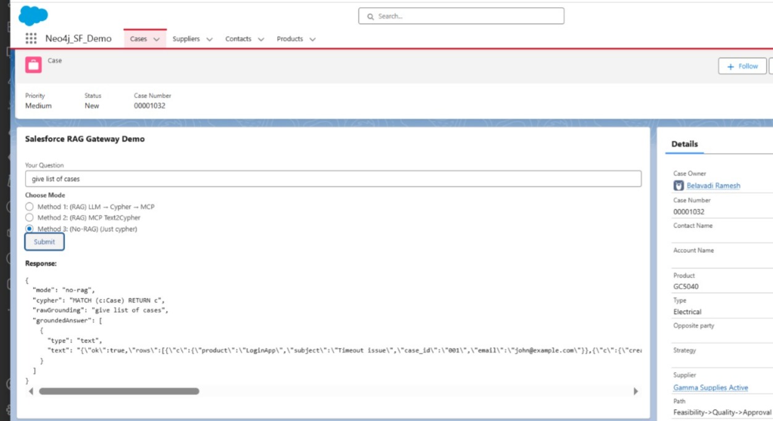Expand the Suppliers tab dropdown chevron
Screen dimensions: 773x421
pos(209,40)
